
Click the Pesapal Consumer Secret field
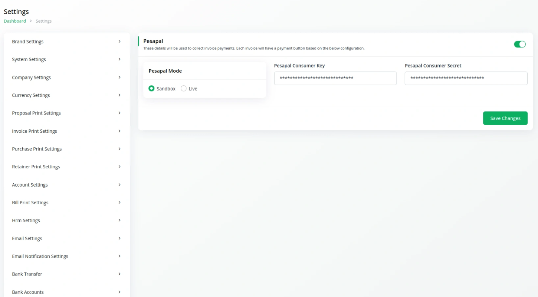click(466, 78)
